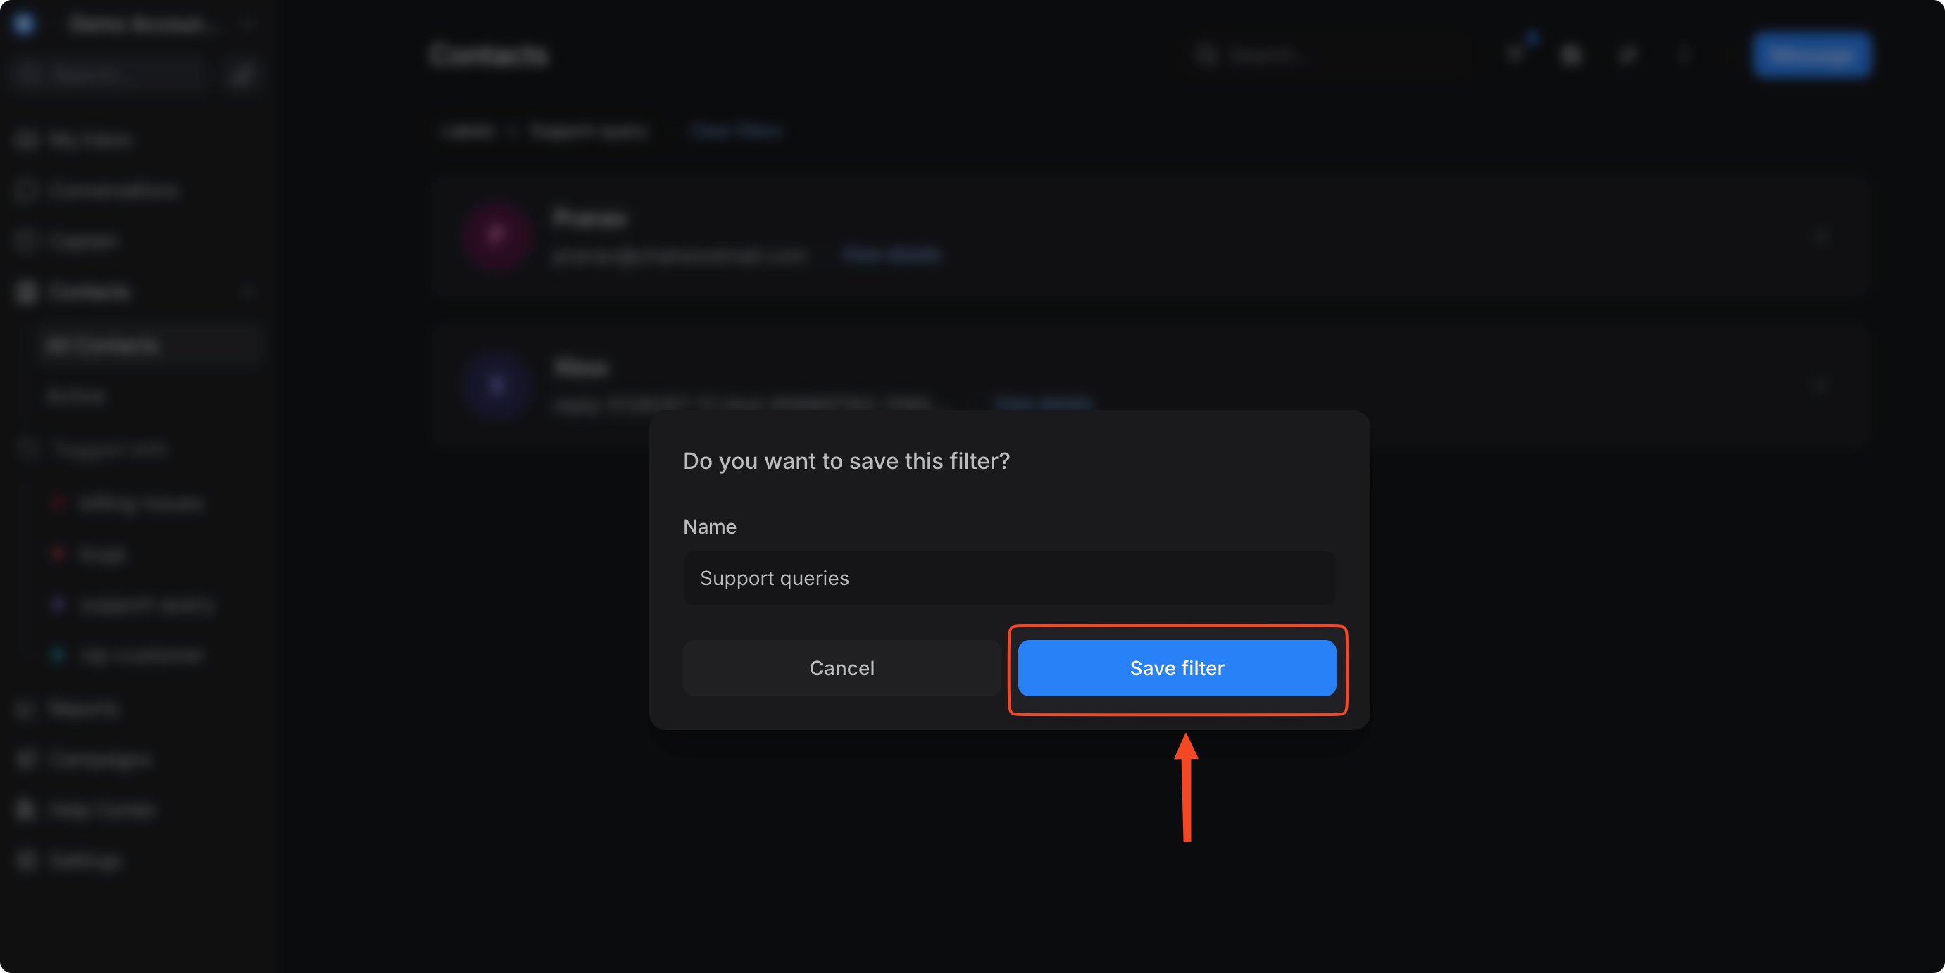Dismiss the dialog with Cancel
Image resolution: width=1945 pixels, height=973 pixels.
click(x=841, y=668)
